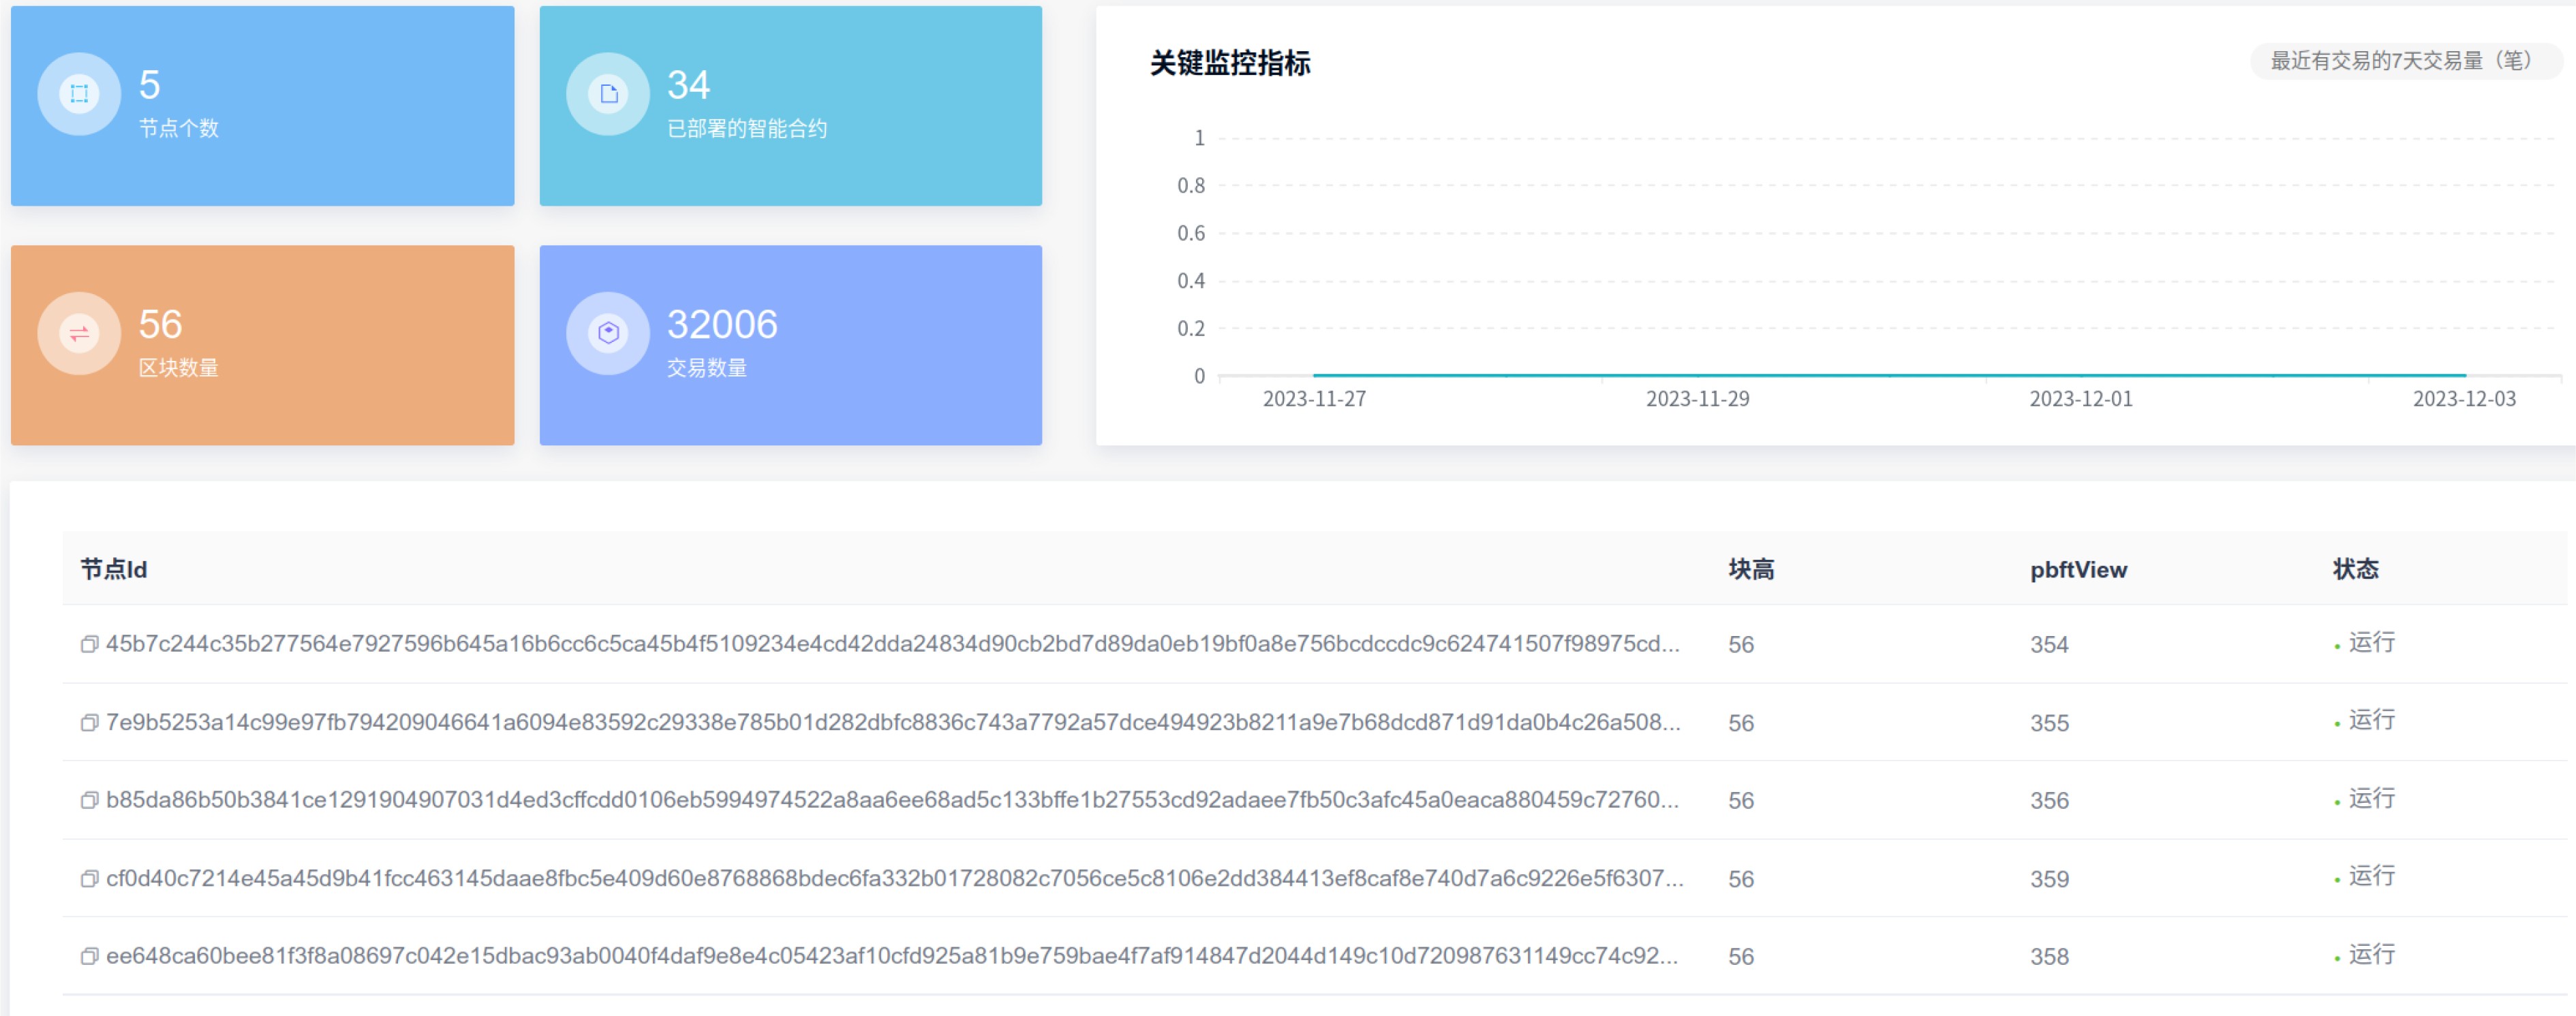Copy node ID starting with cf0d40c7

[x=89, y=878]
